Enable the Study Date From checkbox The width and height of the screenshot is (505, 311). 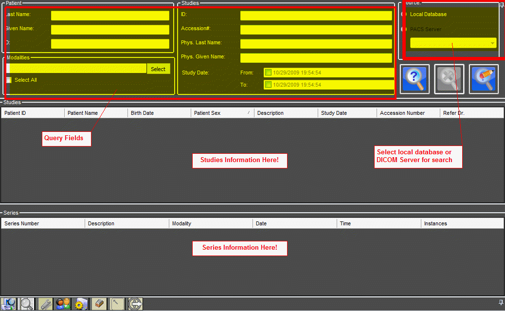point(268,73)
